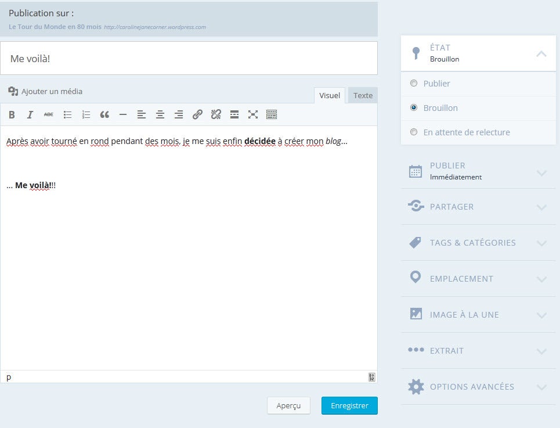Image resolution: width=560 pixels, height=428 pixels.
Task: Select the Brouillon status option
Action: 414,108
